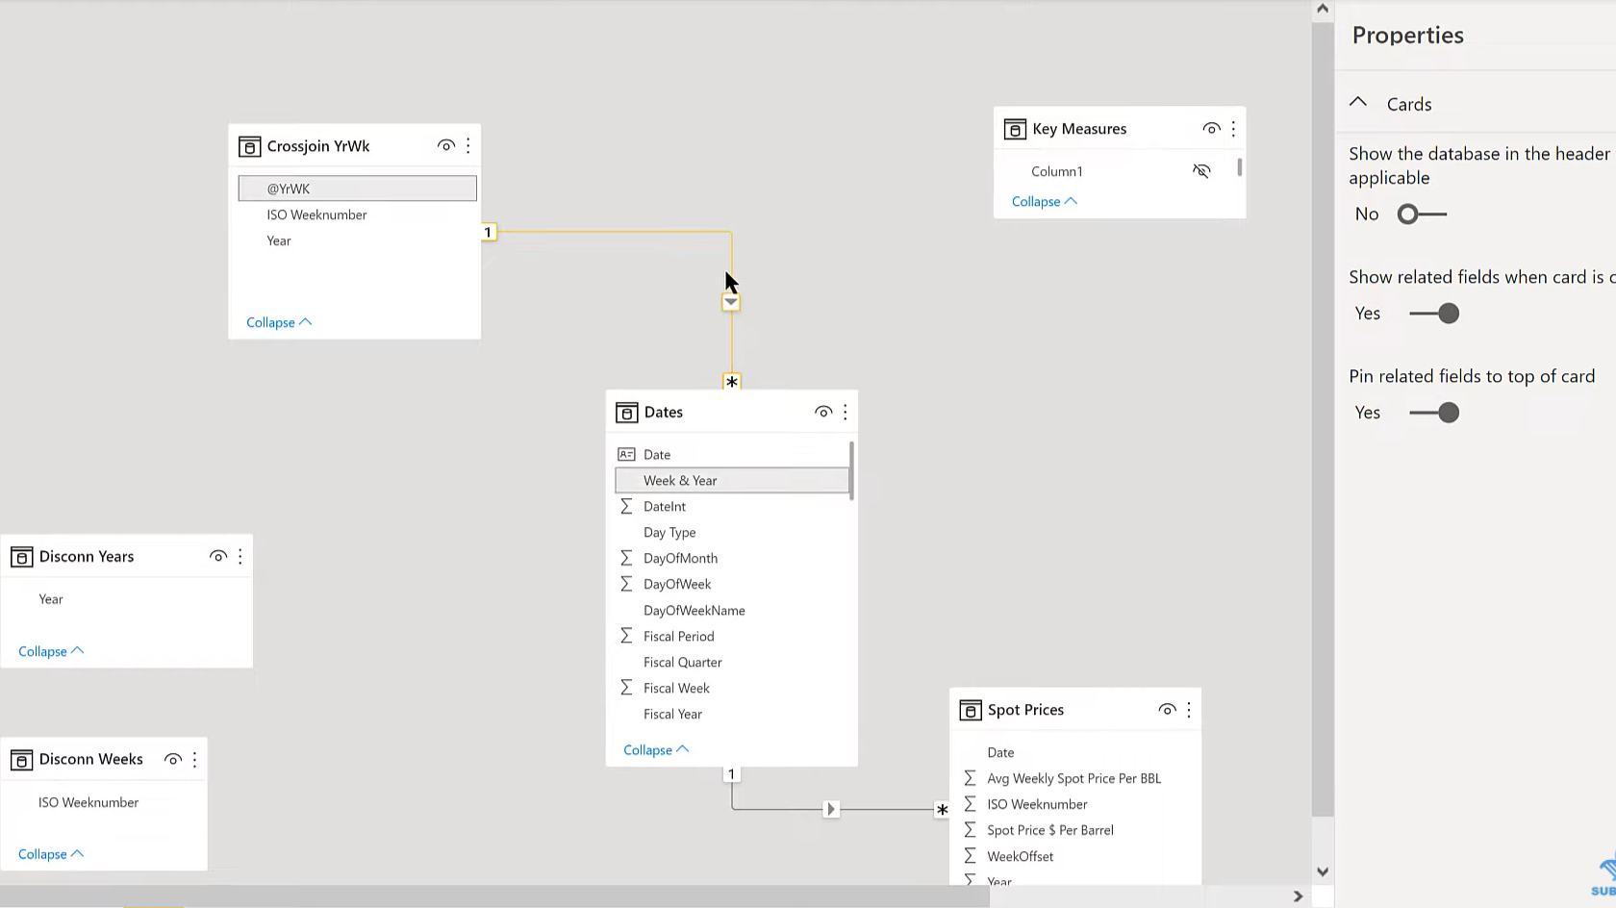Open more options for Disconn Years
This screenshot has width=1616, height=908.
[x=240, y=556]
